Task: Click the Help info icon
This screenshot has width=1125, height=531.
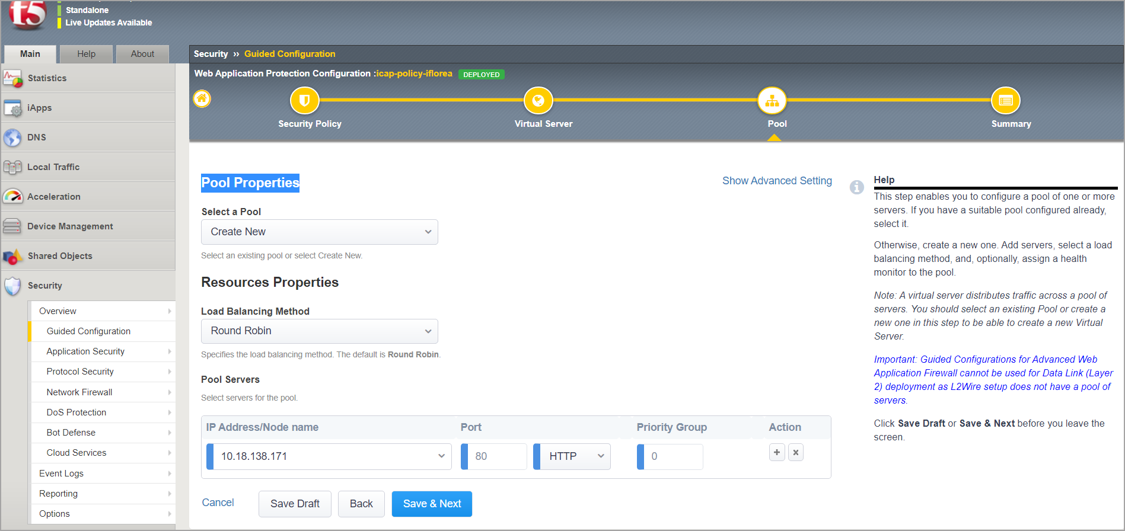Action: click(856, 187)
